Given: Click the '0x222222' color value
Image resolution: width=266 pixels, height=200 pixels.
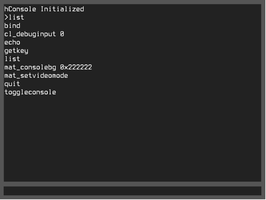Looking at the screenshot, I should (x=76, y=67).
